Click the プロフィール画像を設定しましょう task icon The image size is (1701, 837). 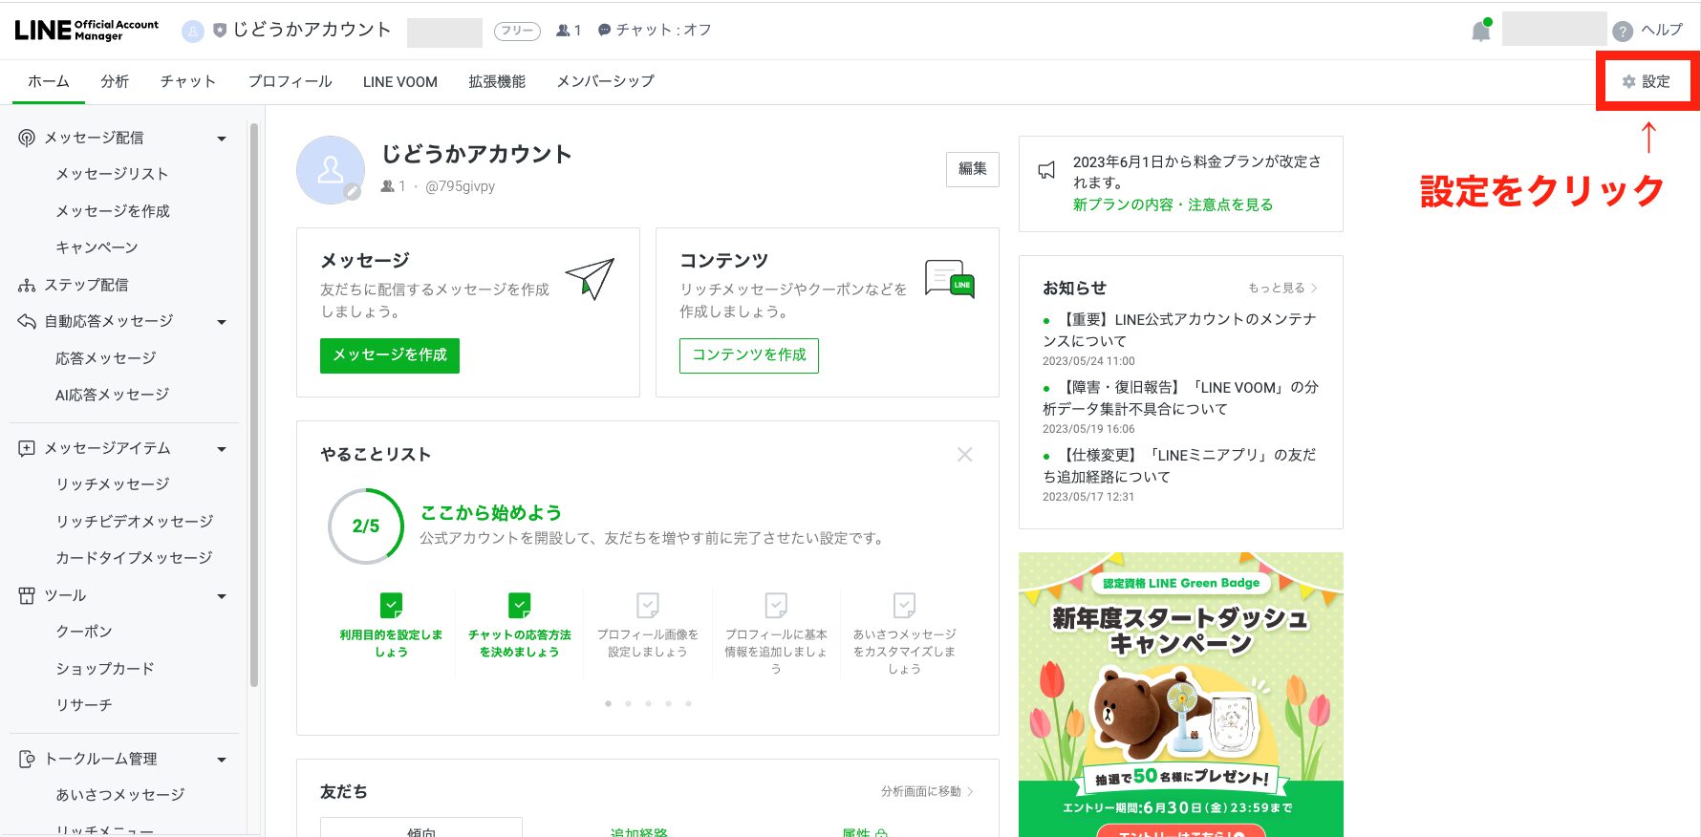(648, 605)
